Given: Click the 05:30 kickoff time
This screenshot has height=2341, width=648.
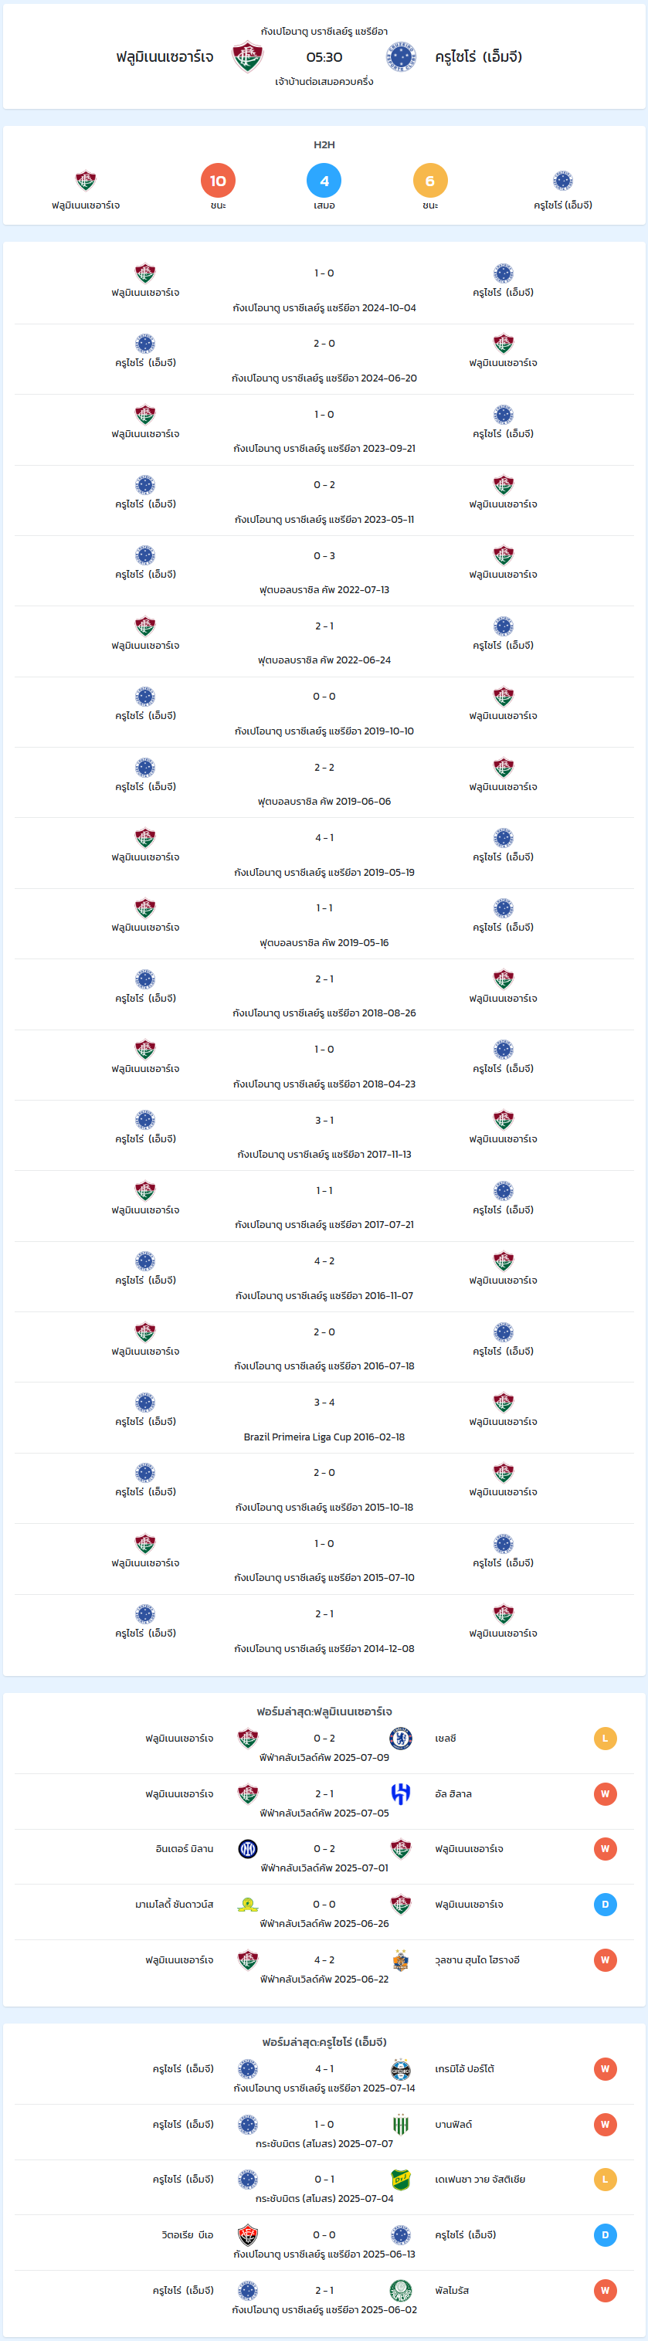Looking at the screenshot, I should [x=324, y=57].
